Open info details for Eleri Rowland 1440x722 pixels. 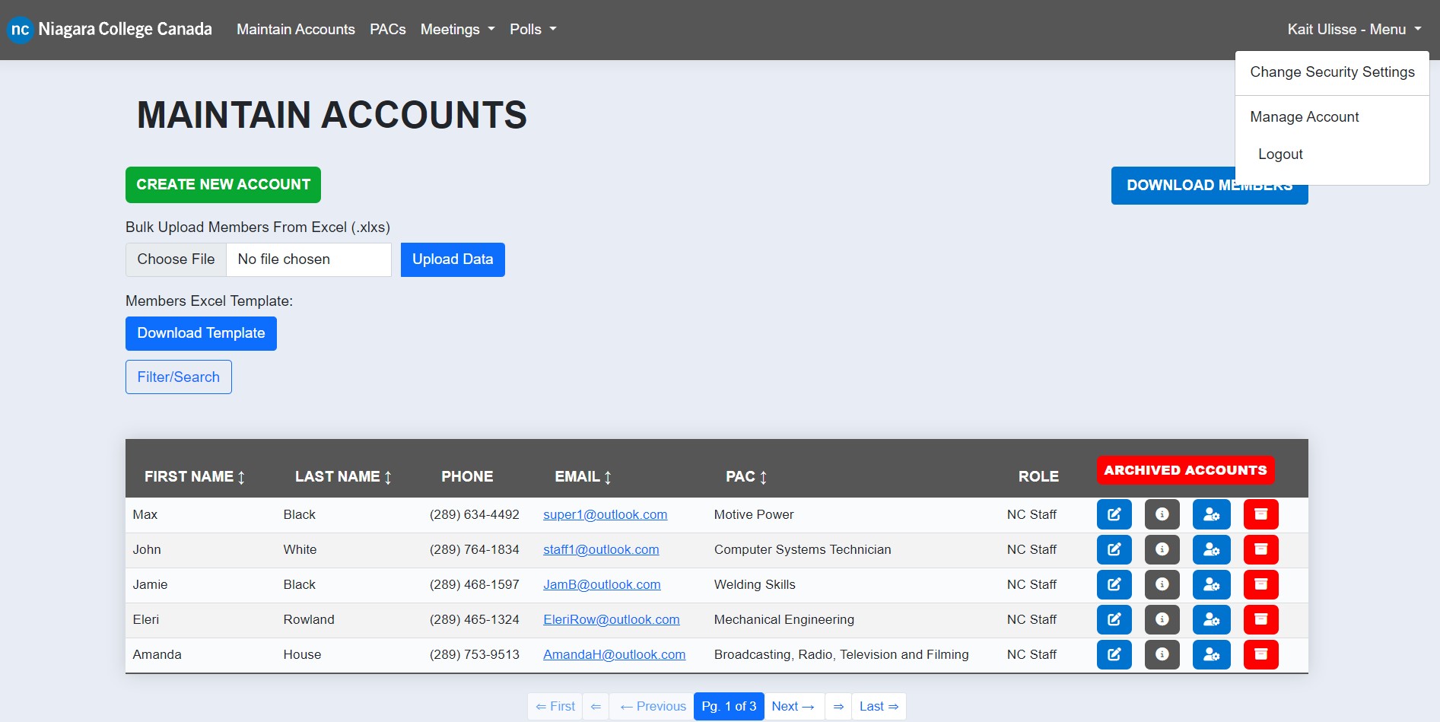1162,619
